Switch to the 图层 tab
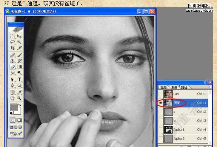 163,87
